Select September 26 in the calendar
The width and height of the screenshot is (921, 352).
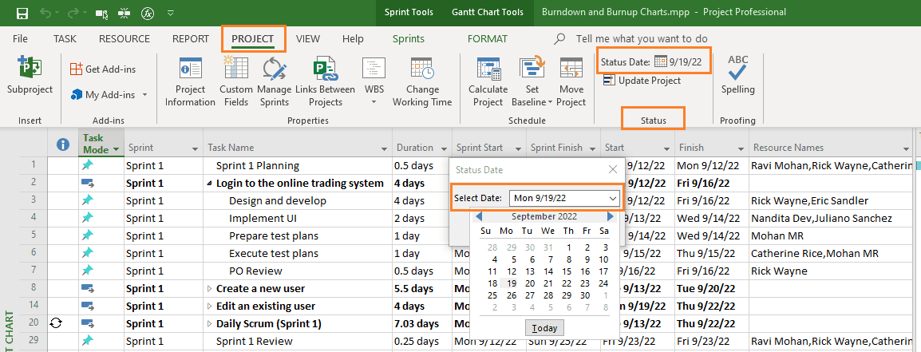[x=512, y=295]
